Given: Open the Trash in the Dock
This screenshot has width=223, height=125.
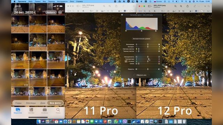Looking at the screenshot, I should pos(184,122).
